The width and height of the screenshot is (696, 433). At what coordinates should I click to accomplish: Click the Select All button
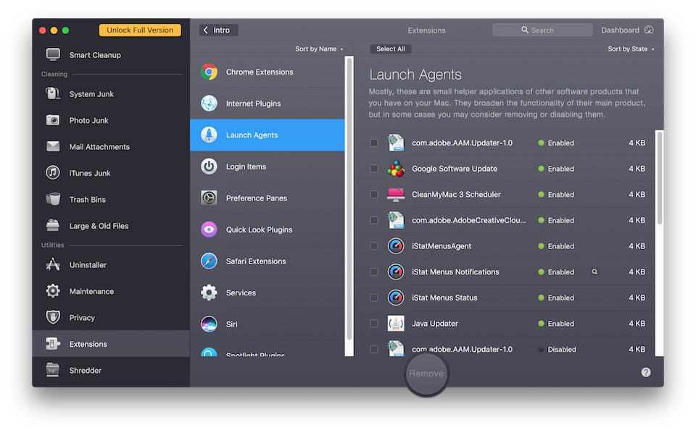click(391, 49)
